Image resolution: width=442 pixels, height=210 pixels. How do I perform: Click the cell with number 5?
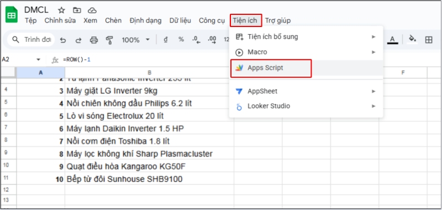pyautogui.click(x=40, y=116)
